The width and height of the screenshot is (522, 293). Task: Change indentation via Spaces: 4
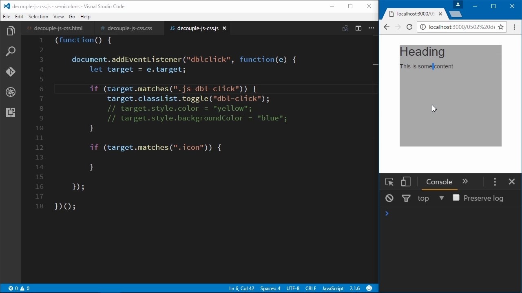click(270, 288)
